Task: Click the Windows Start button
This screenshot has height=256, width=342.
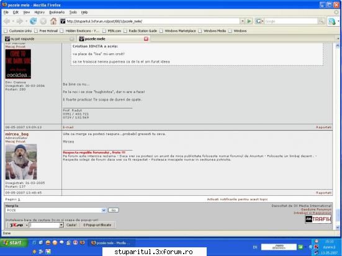Action: coord(14,243)
